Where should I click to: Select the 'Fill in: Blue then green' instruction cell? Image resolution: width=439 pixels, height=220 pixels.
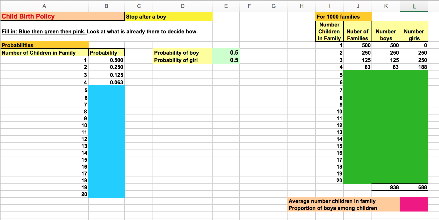coord(100,32)
